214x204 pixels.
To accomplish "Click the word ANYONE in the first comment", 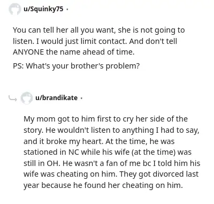I will pos(28,52).
